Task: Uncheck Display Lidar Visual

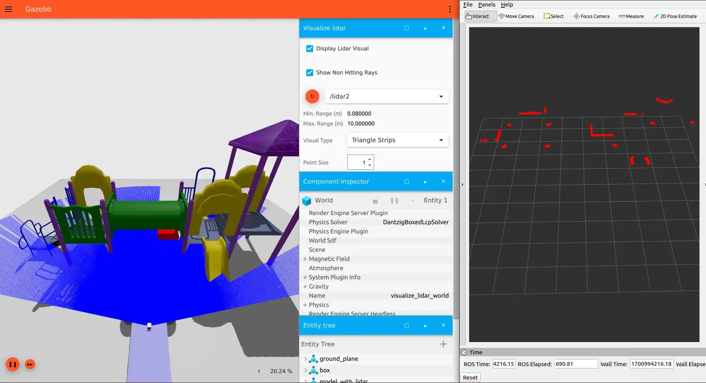Action: [x=310, y=49]
